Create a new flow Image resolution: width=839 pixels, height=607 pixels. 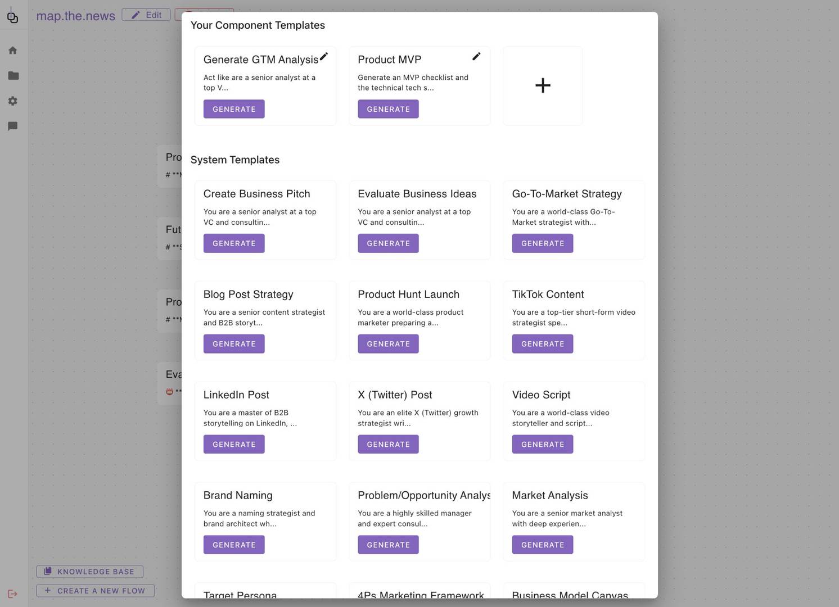tap(95, 591)
